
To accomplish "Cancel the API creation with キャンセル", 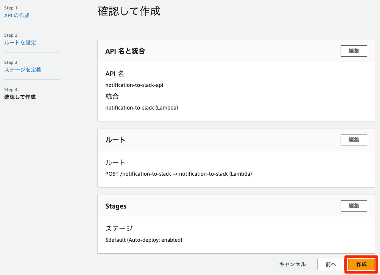I will click(x=292, y=264).
